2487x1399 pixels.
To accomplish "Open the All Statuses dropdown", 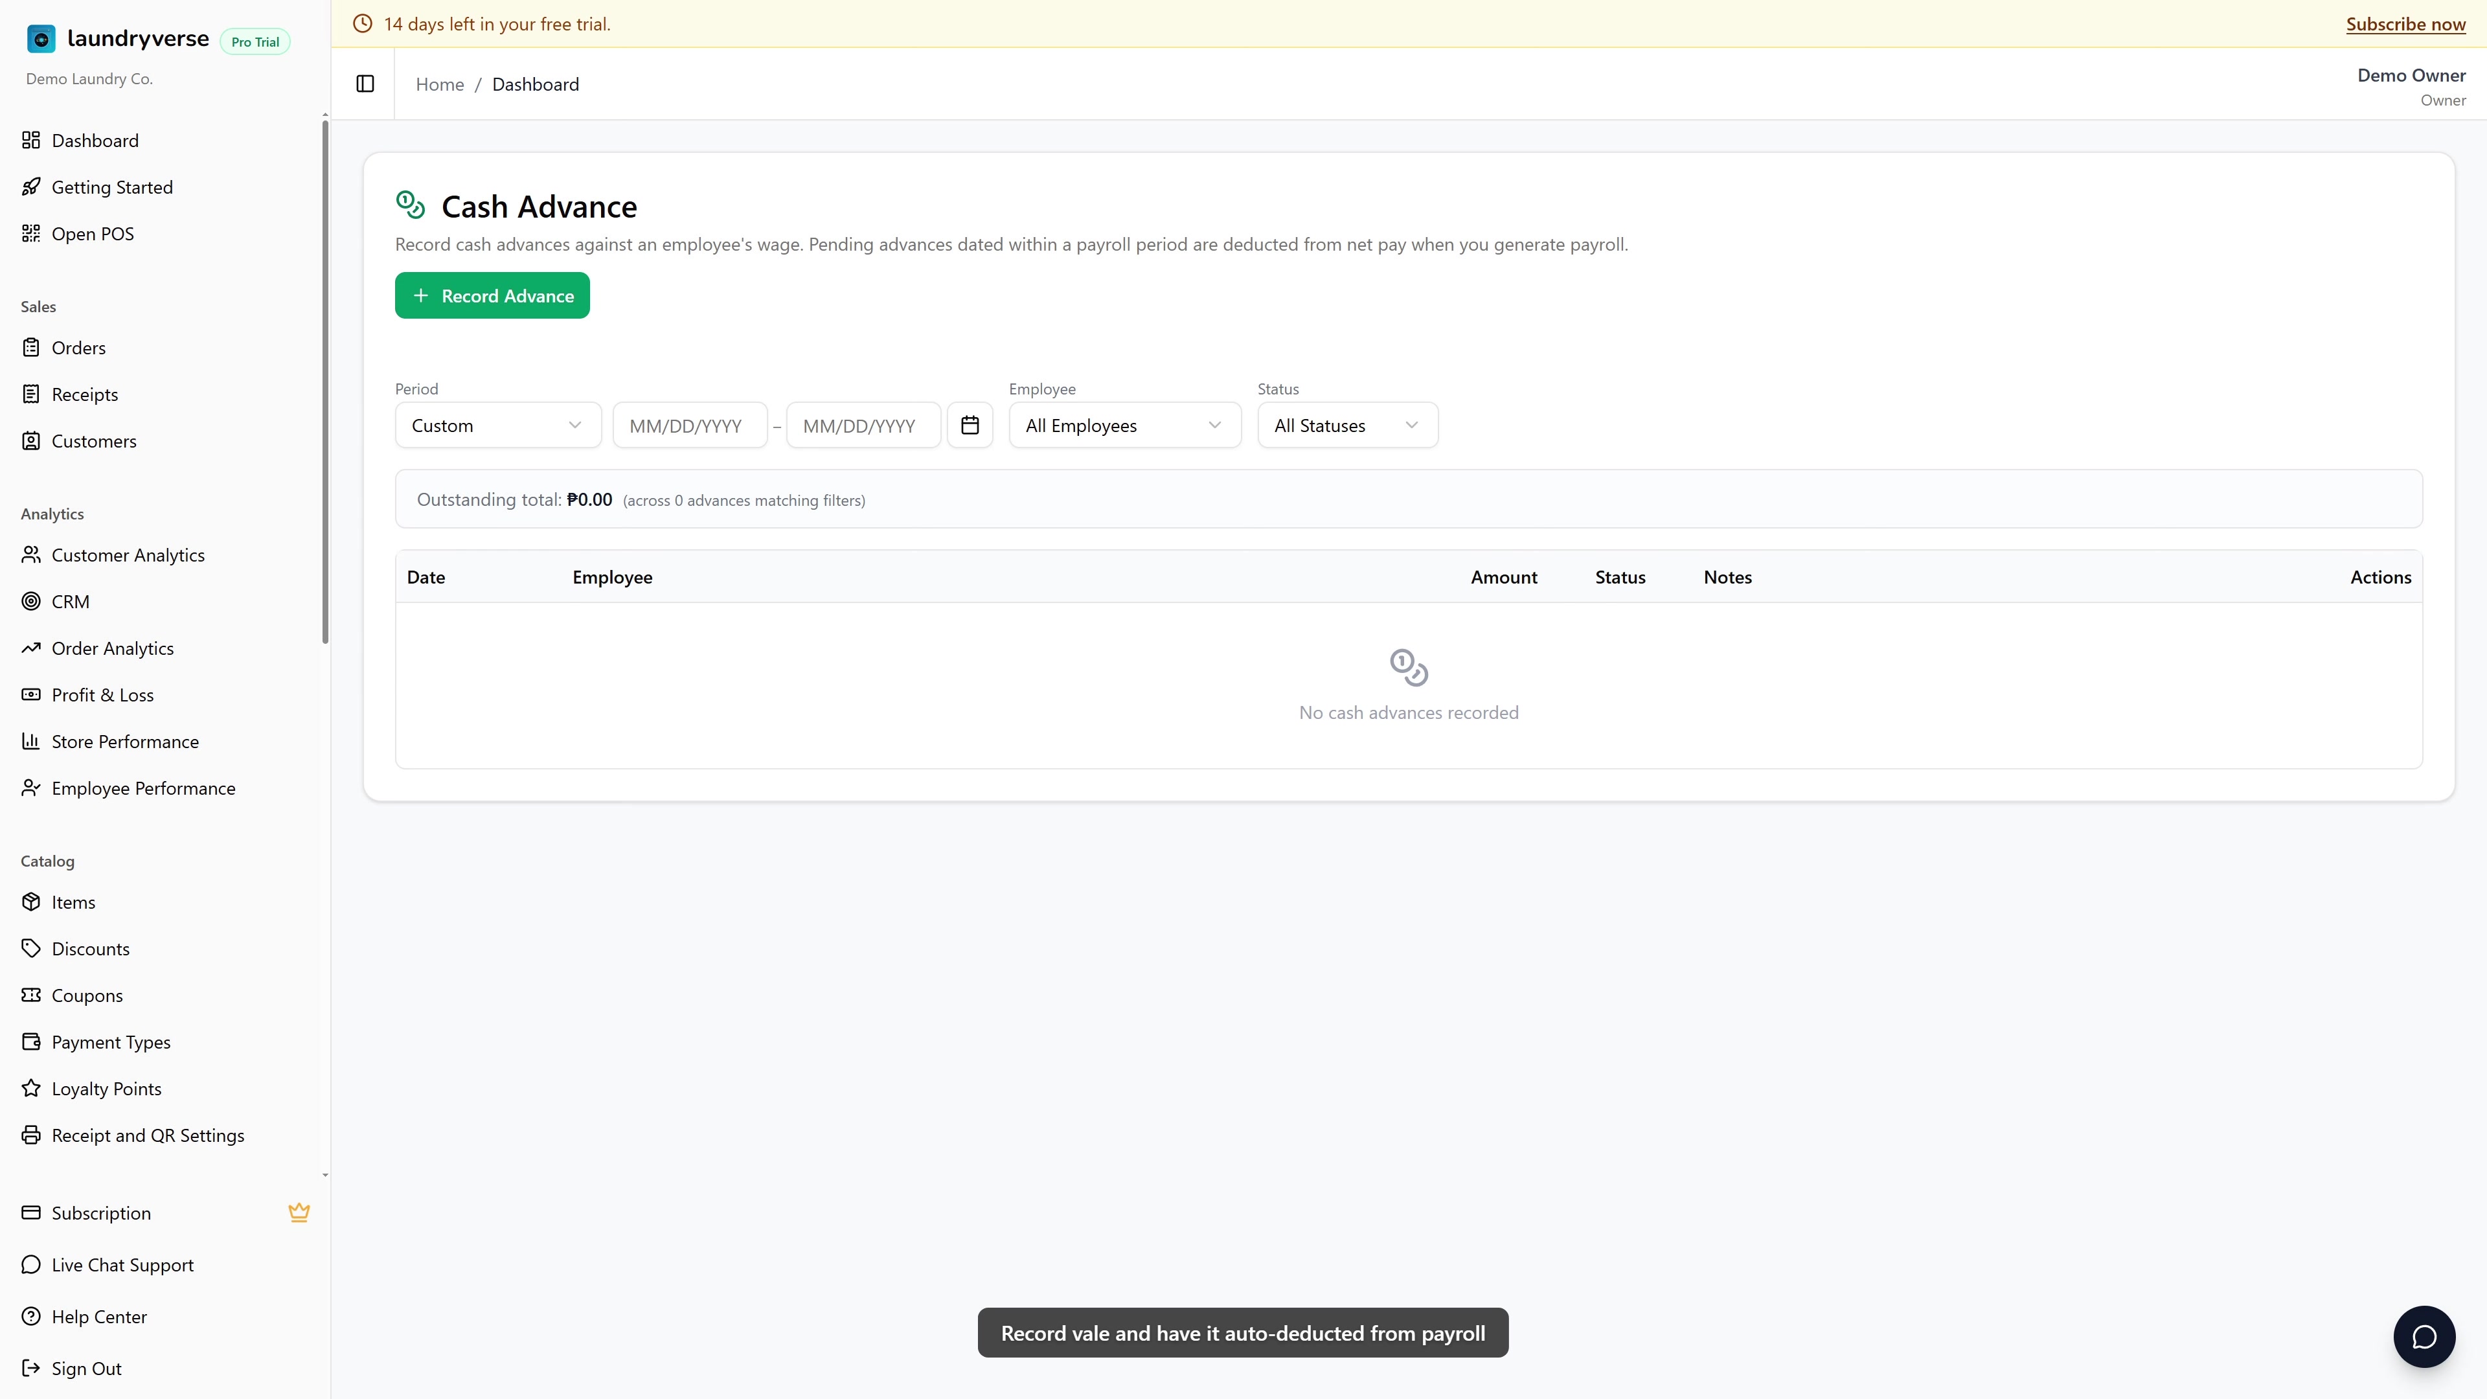I will click(1348, 425).
